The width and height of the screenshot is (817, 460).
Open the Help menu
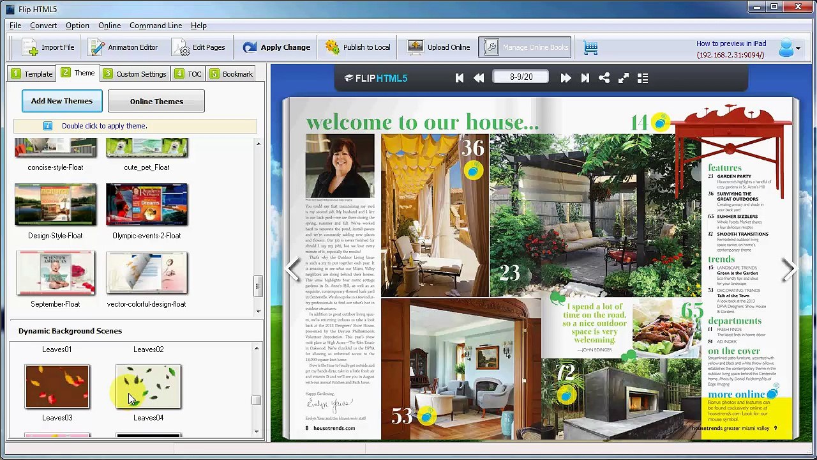click(199, 26)
